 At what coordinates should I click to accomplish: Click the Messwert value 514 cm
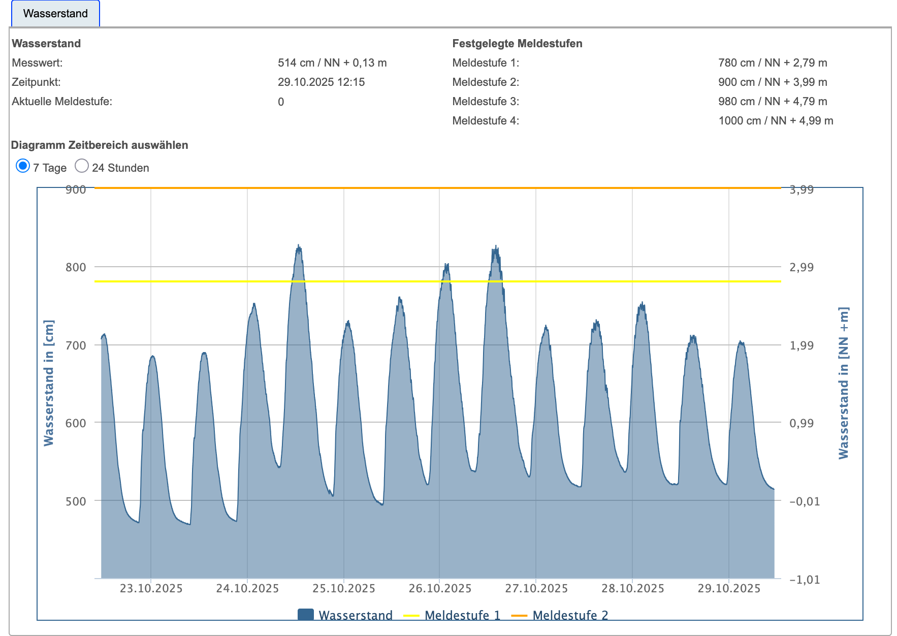(x=332, y=63)
